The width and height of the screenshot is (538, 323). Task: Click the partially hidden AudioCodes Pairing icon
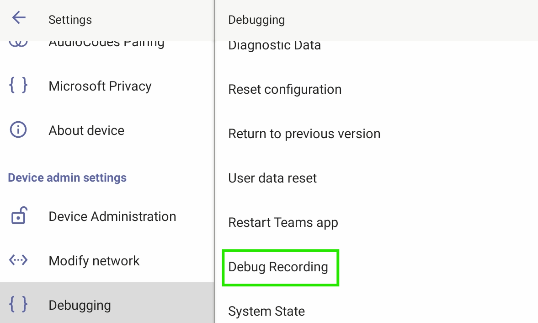18,43
